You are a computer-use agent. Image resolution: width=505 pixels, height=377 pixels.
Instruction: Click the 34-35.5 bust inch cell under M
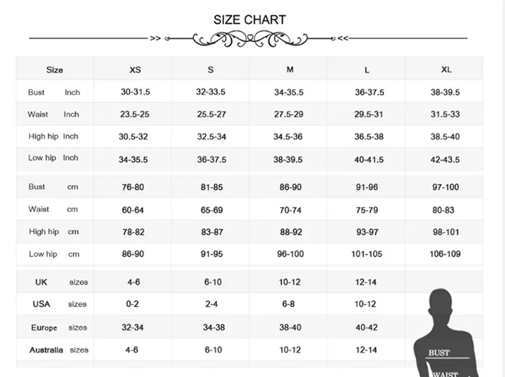pos(289,92)
